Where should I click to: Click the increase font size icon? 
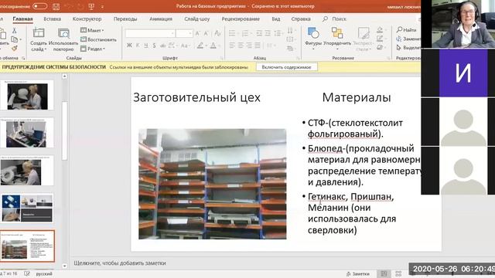(198, 33)
